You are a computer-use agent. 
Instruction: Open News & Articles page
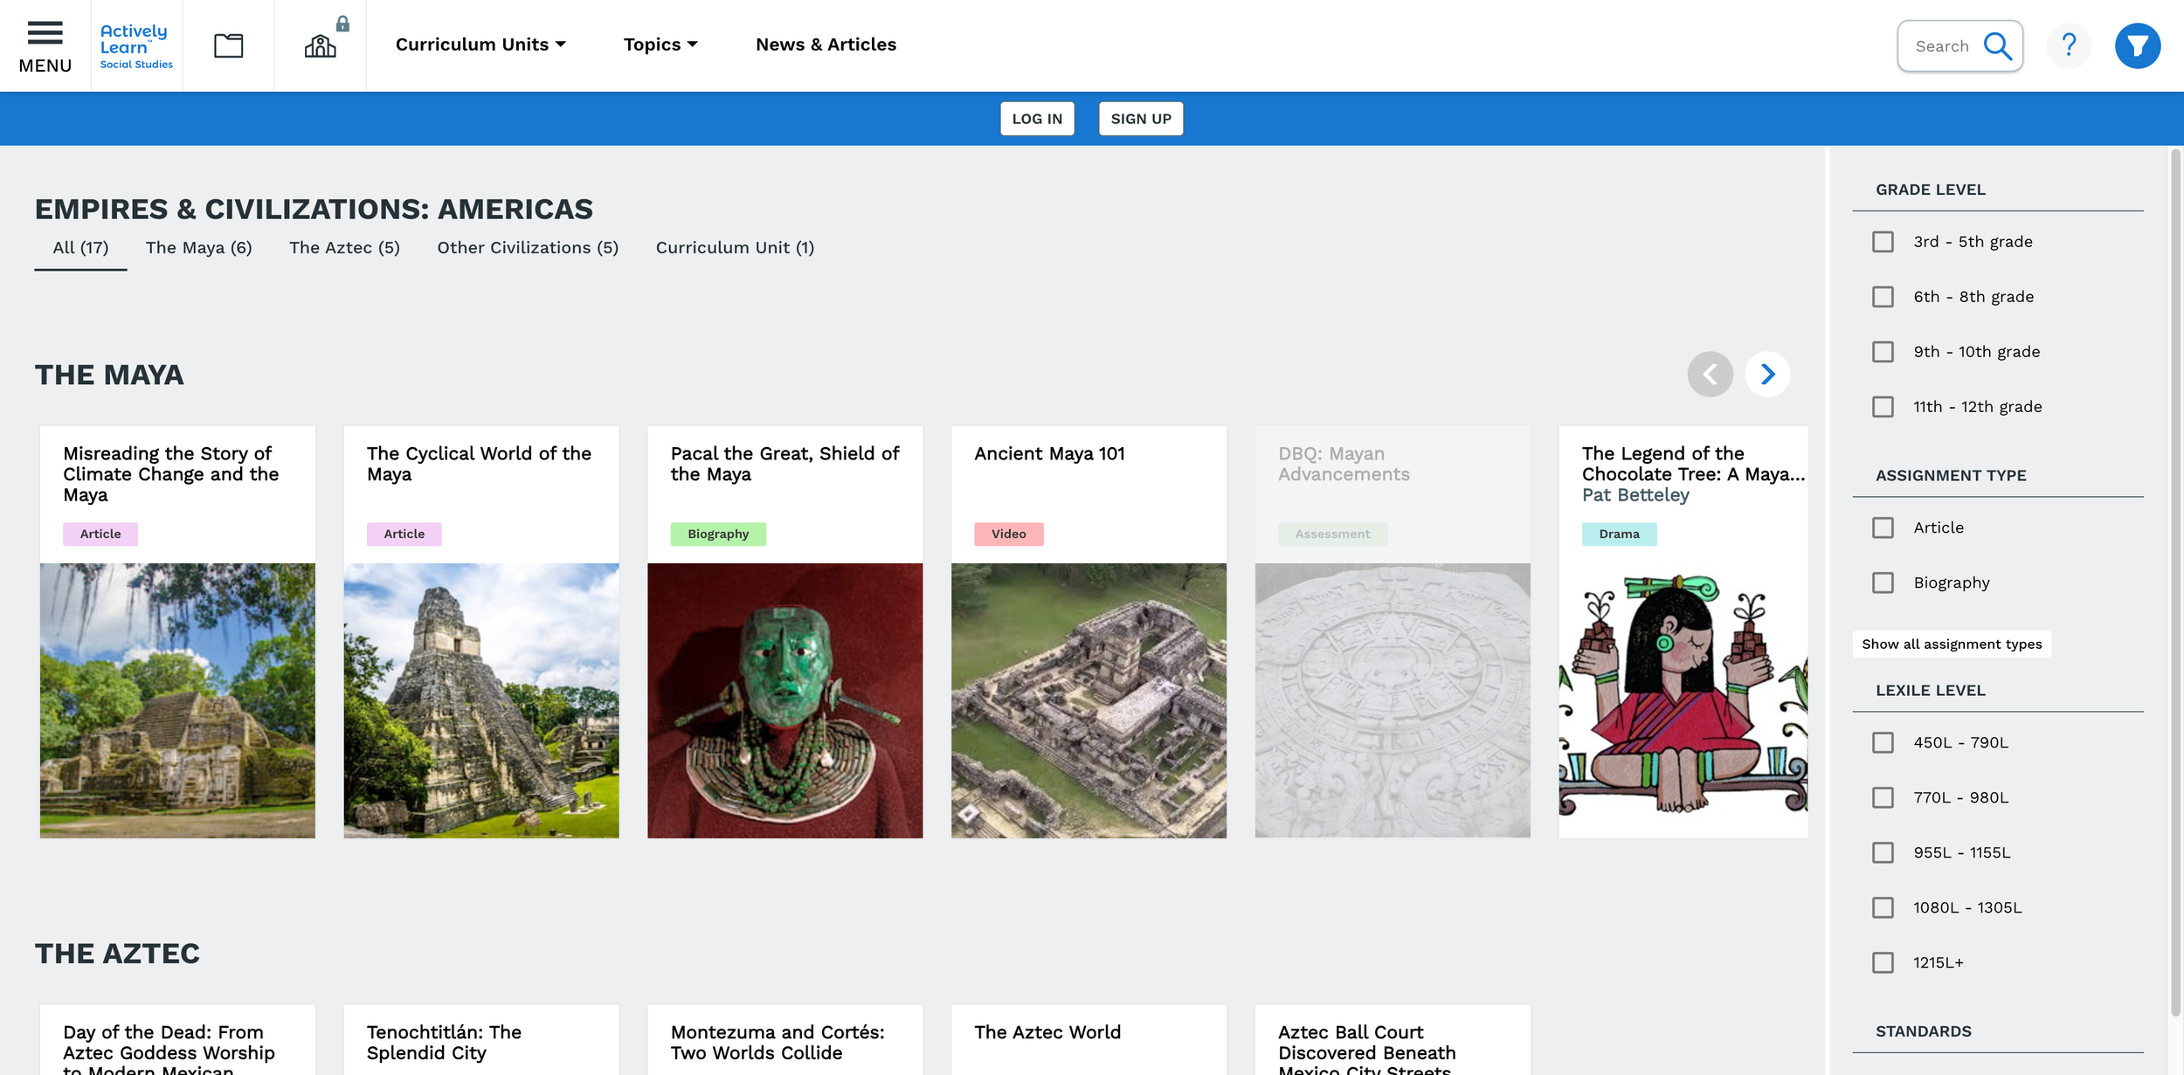[x=826, y=45]
